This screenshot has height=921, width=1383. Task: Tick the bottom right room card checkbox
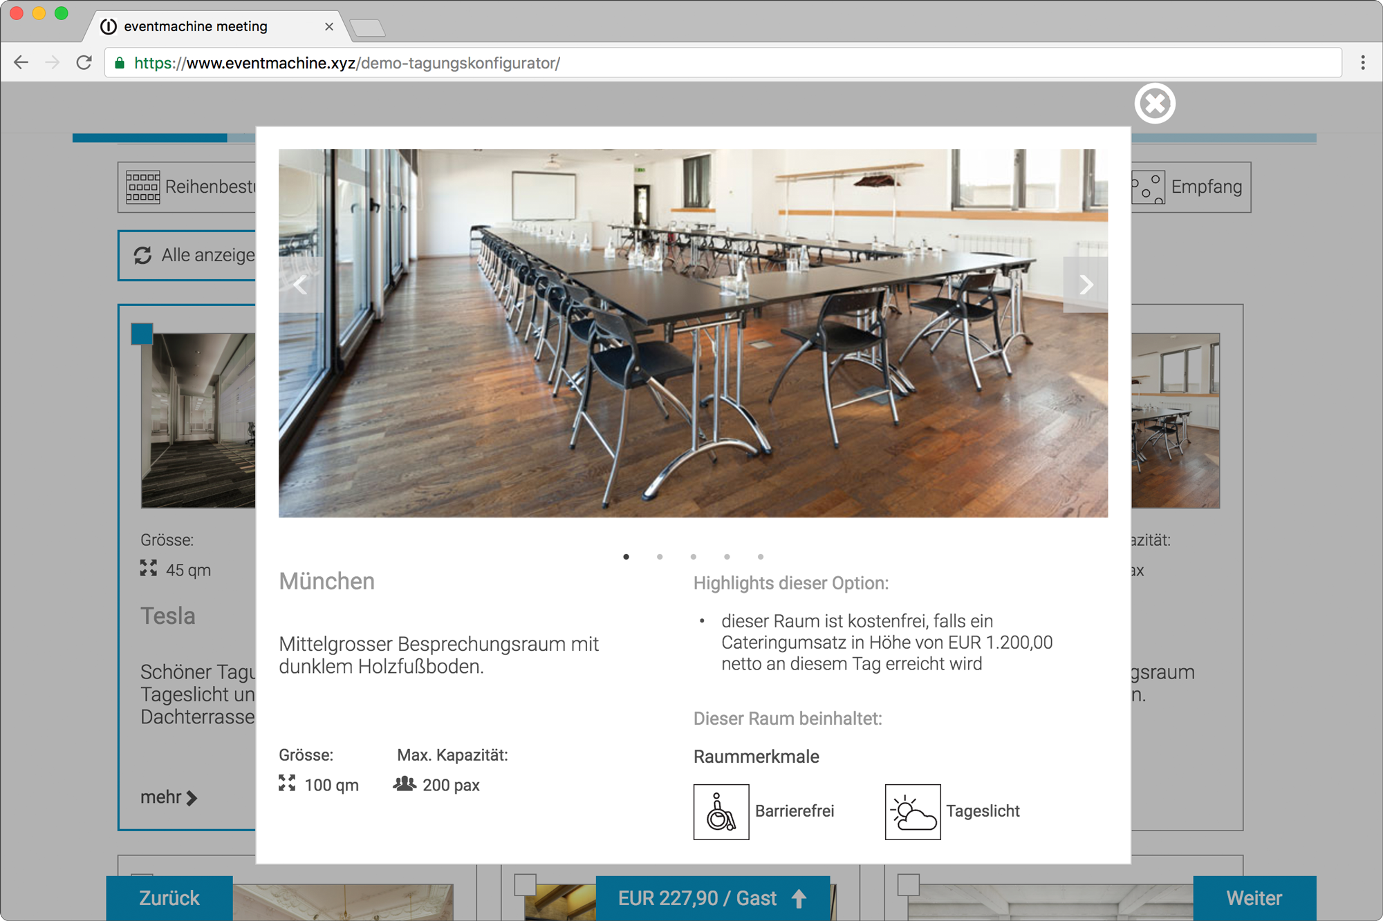point(908,884)
